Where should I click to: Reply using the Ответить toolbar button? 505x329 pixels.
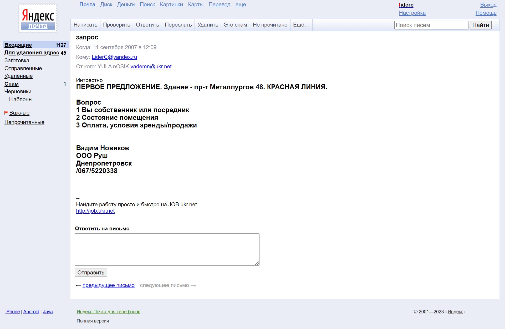pos(147,25)
